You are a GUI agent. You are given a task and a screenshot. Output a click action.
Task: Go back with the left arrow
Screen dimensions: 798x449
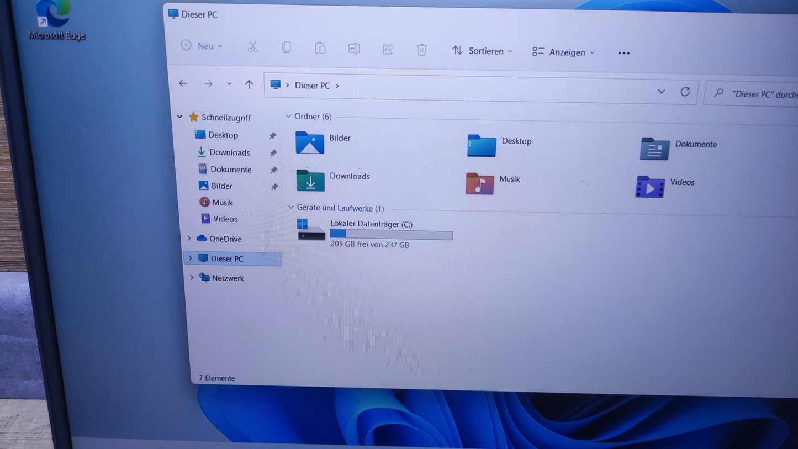(183, 83)
